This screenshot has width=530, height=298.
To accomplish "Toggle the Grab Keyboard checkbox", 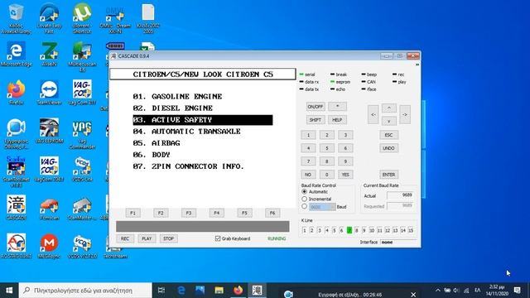I will pos(217,238).
